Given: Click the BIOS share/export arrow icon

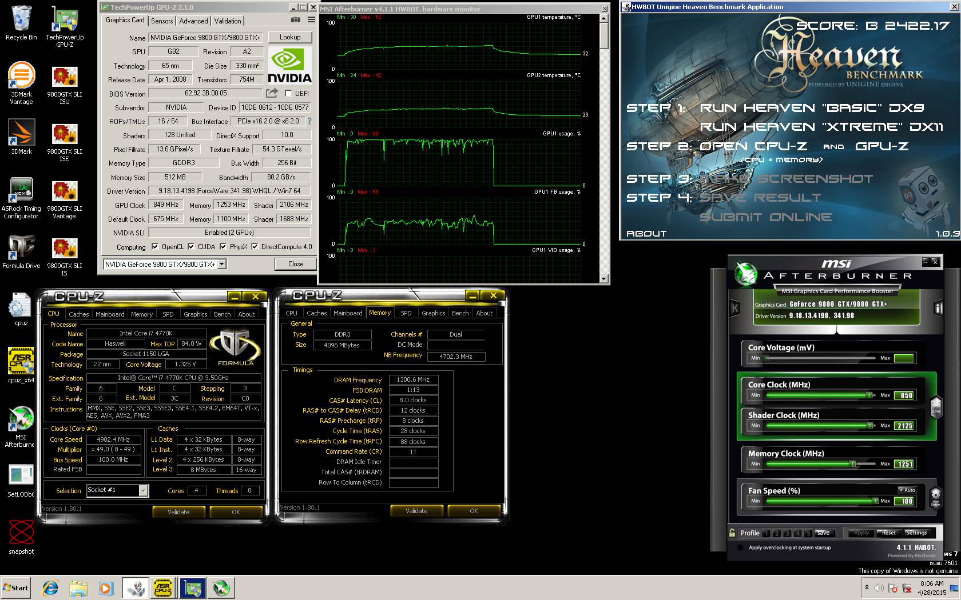Looking at the screenshot, I should (272, 93).
